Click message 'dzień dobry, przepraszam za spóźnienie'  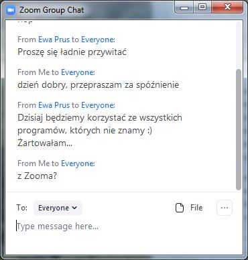coord(98,85)
